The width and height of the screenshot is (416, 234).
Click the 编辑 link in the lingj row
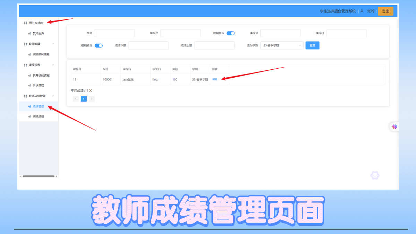[215, 79]
